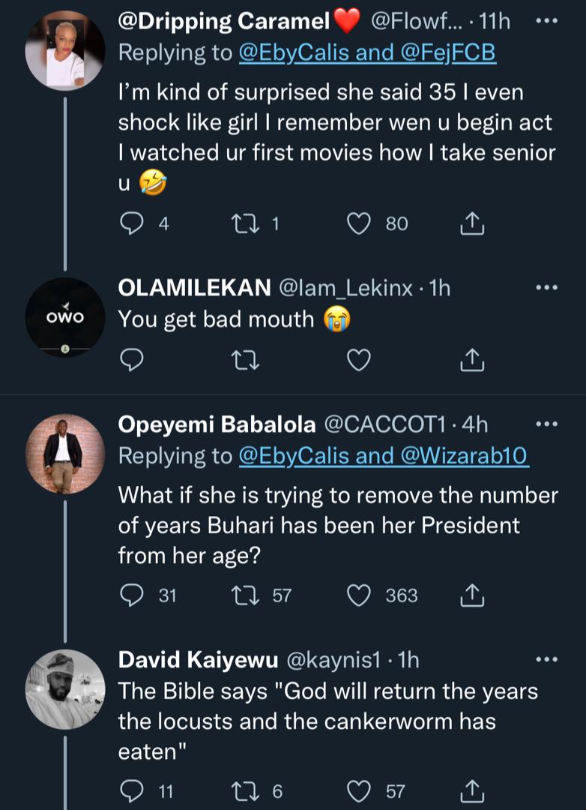Like Dripping Caramel's tweet with 80 likes
Screen dimensions: 586x810
pyautogui.click(x=360, y=223)
